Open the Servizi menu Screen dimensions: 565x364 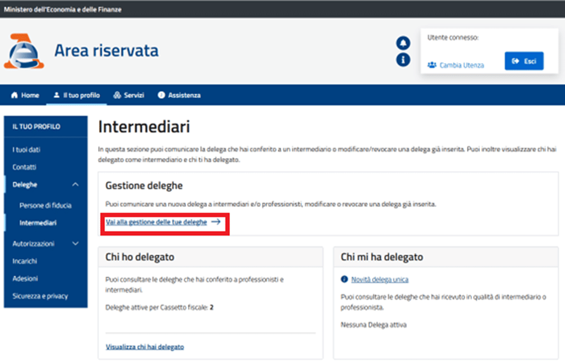(x=128, y=96)
